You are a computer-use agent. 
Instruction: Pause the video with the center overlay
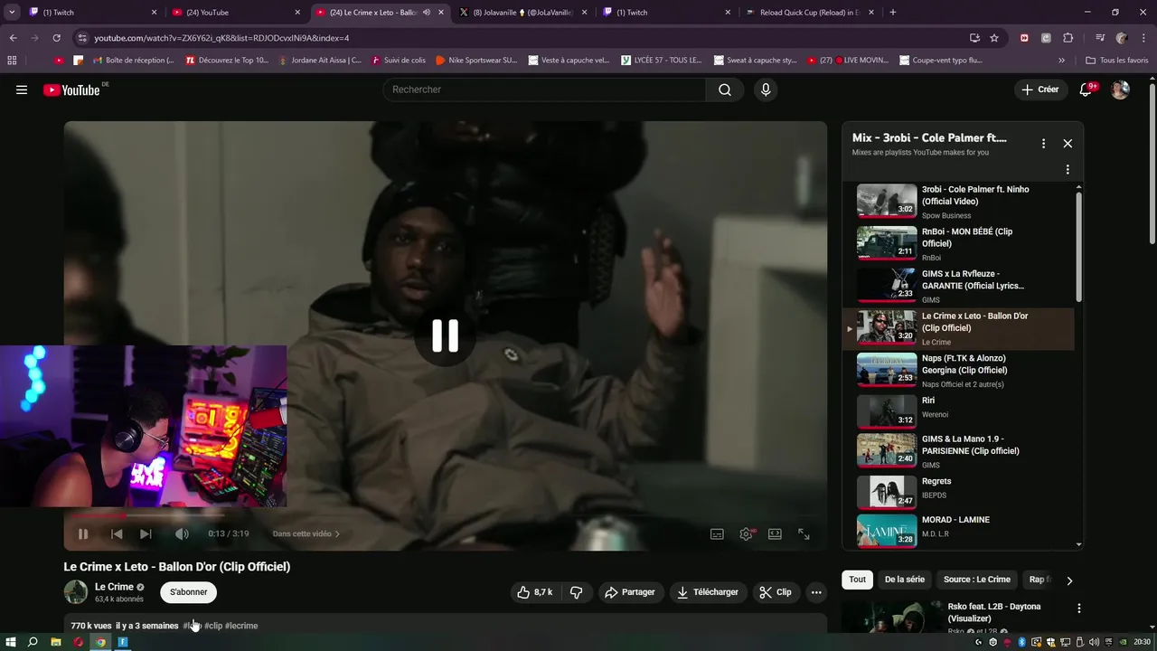coord(445,335)
